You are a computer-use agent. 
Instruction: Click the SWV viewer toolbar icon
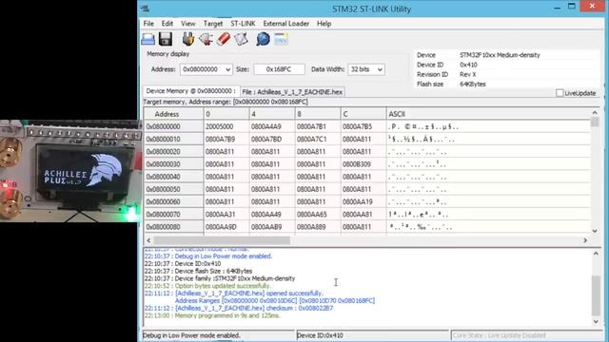pyautogui.click(x=281, y=39)
